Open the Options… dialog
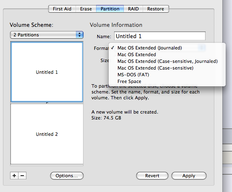The height and width of the screenshot is (192, 232). (67, 176)
